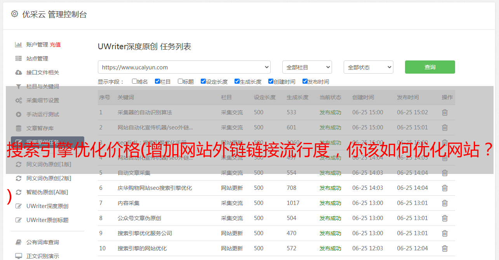Uncheck the 栏目 display field checkbox

click(x=157, y=81)
